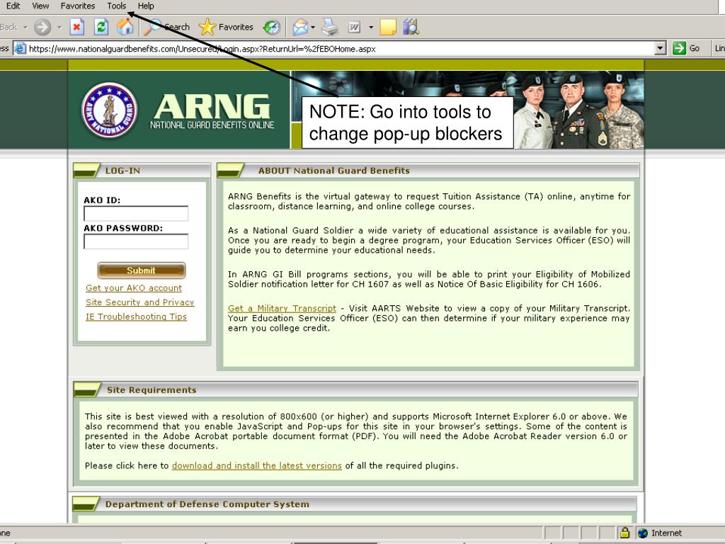Expand the Forward button history dropdown

[59, 28]
